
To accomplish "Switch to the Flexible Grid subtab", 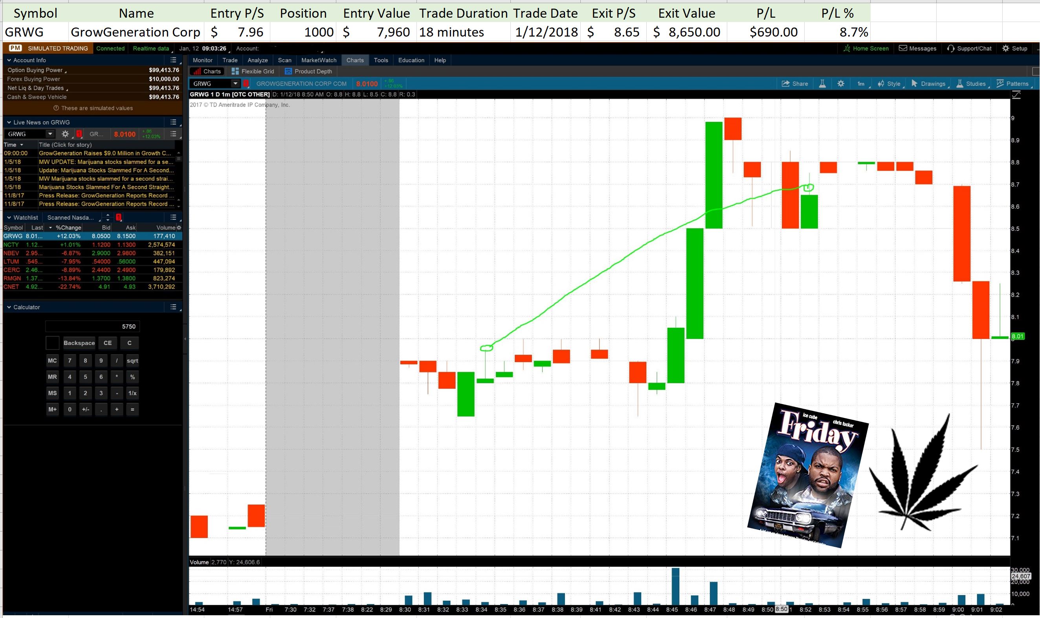I will [253, 71].
